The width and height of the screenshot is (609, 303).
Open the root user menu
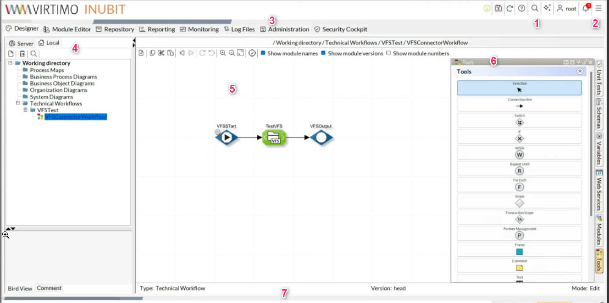click(x=566, y=8)
